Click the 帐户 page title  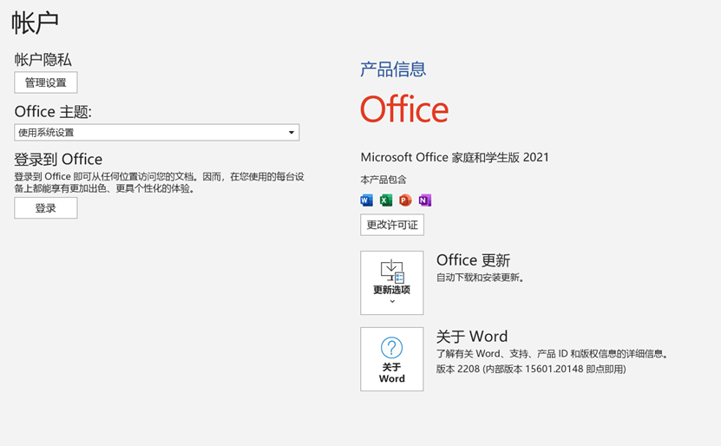pos(35,23)
